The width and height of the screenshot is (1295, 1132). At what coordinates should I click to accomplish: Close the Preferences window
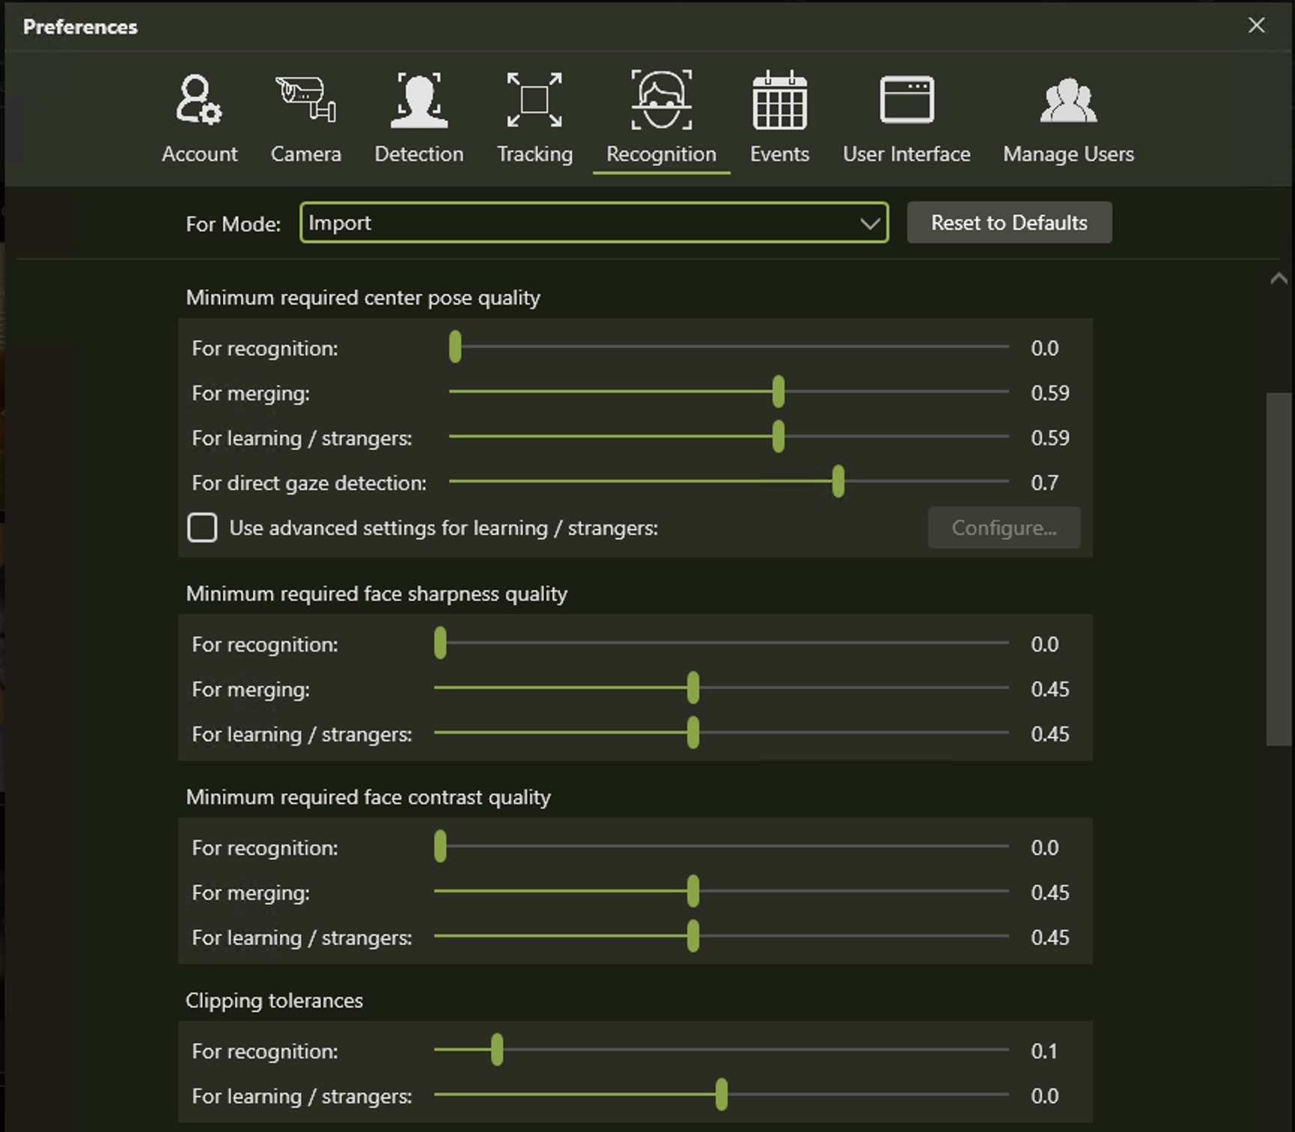tap(1256, 25)
